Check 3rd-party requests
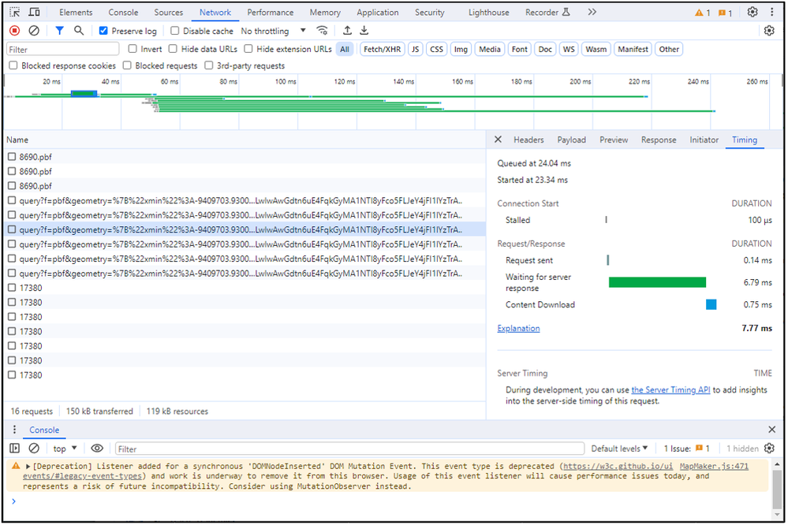This screenshot has height=525, width=788. coord(208,65)
